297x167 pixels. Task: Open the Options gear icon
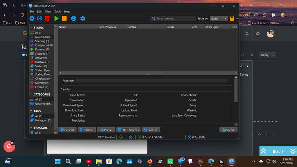point(82,18)
